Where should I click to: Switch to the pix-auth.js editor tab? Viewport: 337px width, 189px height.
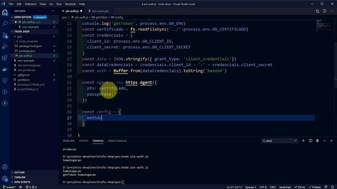click(72, 11)
